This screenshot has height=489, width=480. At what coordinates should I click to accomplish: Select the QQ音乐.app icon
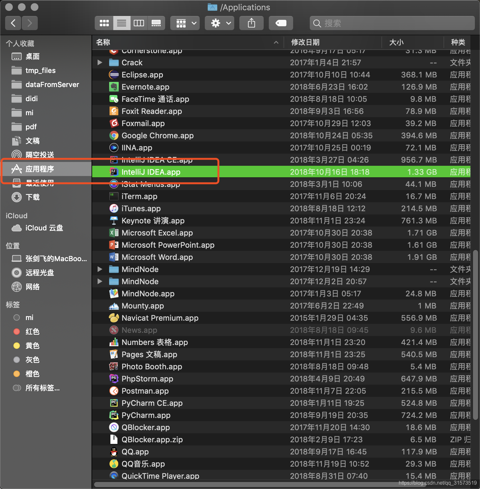pyautogui.click(x=114, y=464)
